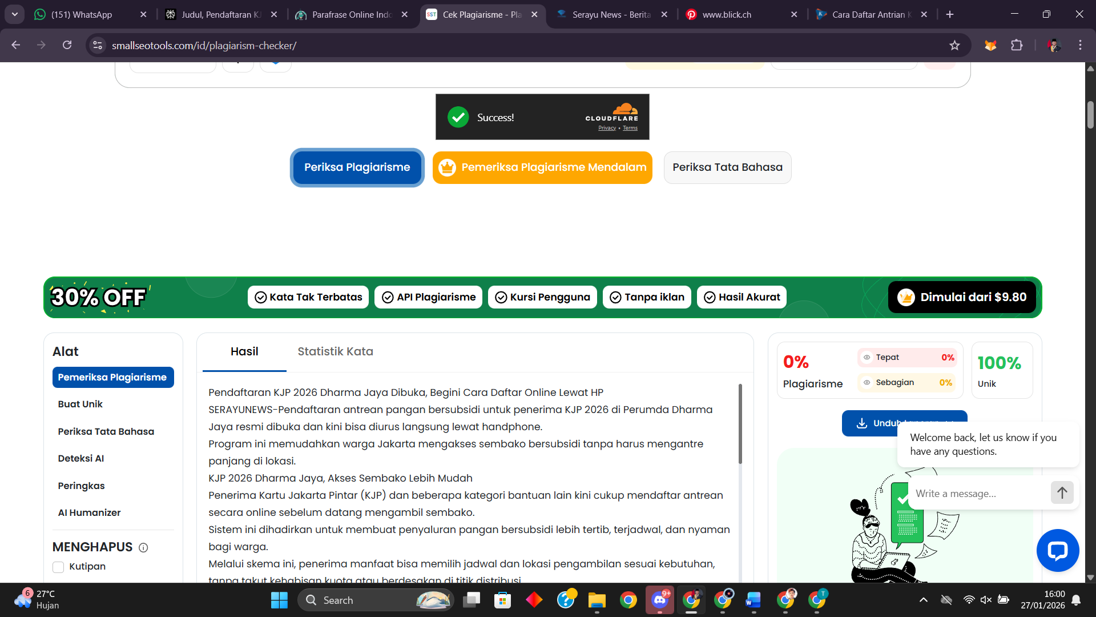Bookmark this page with the star icon
Screen dimensions: 1096x617
(954, 45)
